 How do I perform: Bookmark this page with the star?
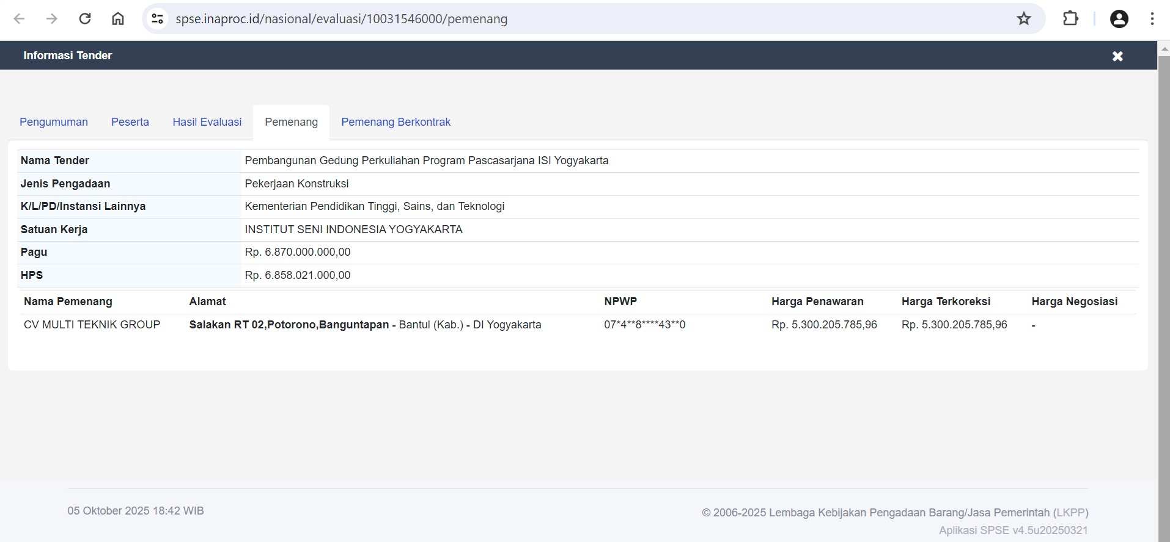(x=1024, y=19)
